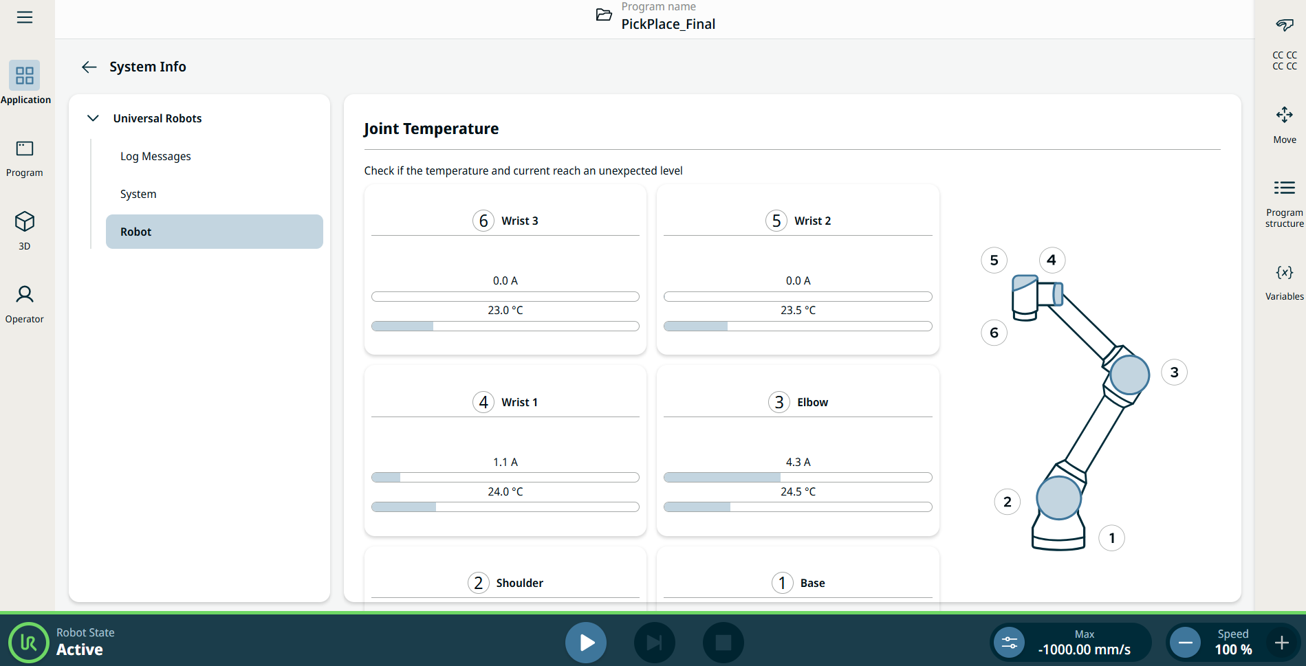1306x666 pixels.
Task: Switch to the Program view
Action: (x=25, y=158)
